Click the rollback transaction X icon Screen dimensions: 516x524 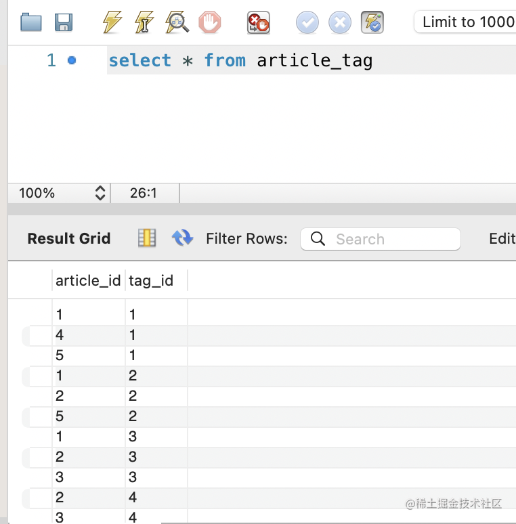[x=340, y=22]
